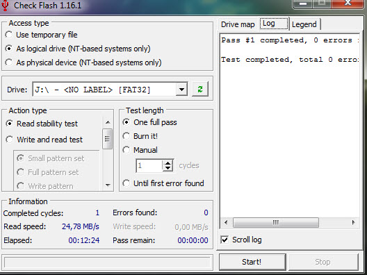Refresh the drive list with green arrows button
Screen dimensions: 367x275
point(200,89)
